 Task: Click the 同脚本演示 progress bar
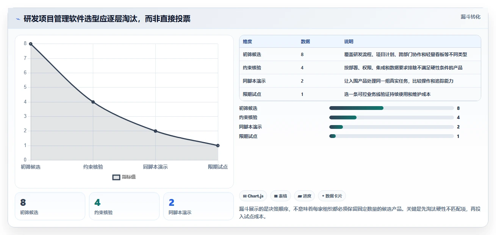(391, 127)
